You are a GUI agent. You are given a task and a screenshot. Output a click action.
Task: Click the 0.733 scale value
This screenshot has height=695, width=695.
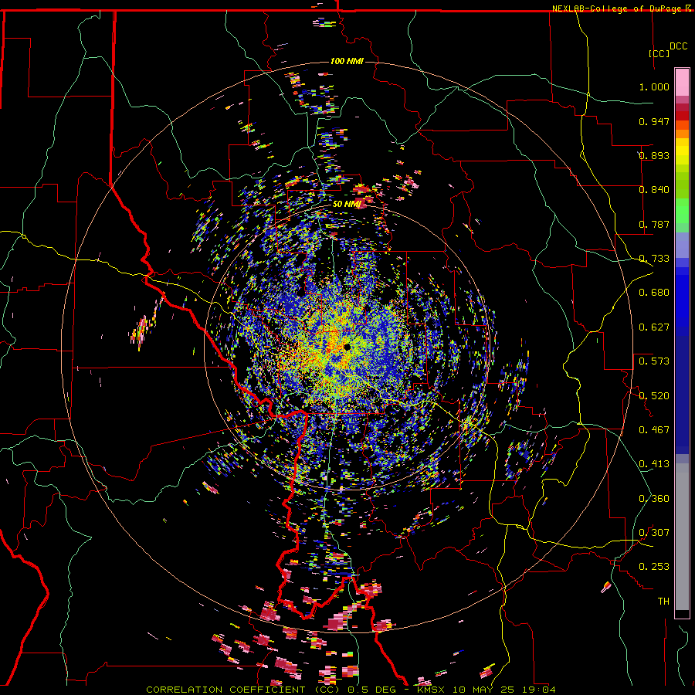654,259
